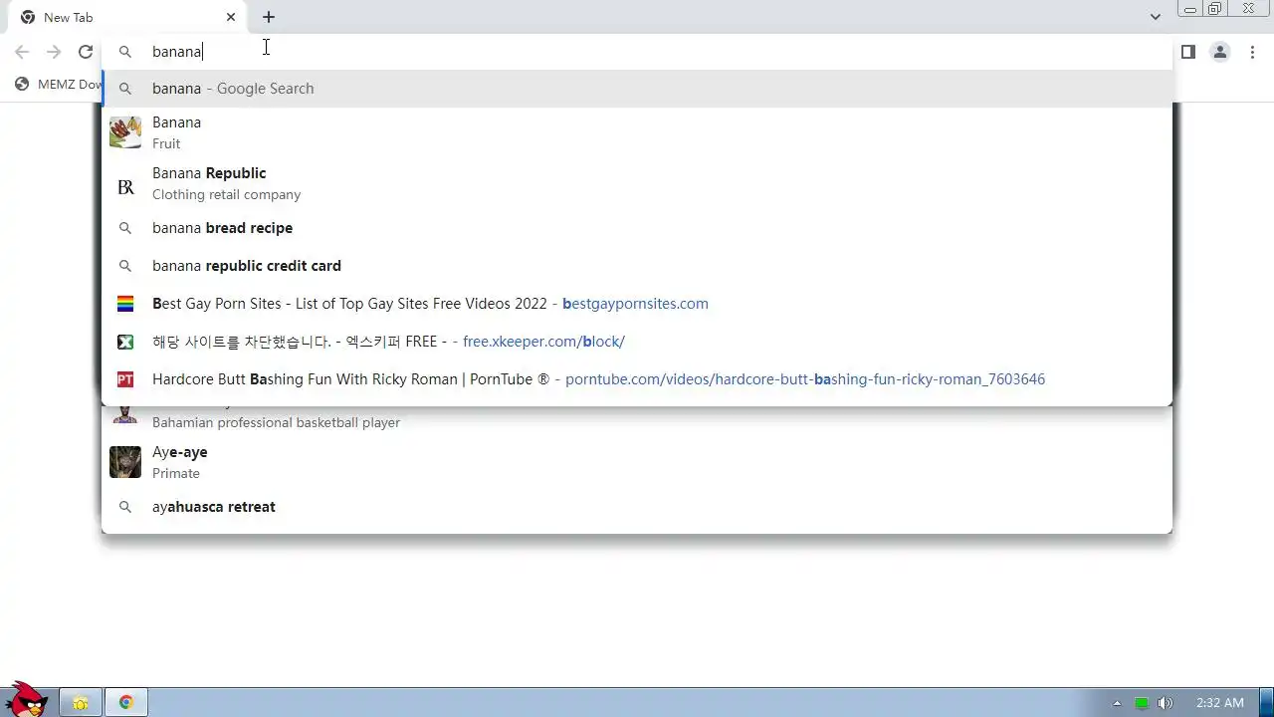1274x717 pixels.
Task: Select Bahamian professional basketball player suggestion
Action: [x=637, y=421]
